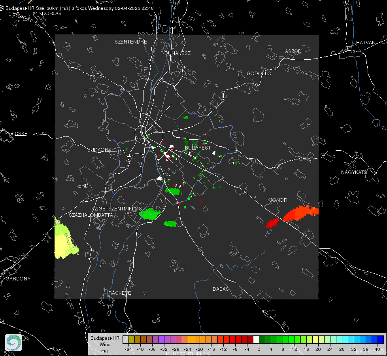Screen dimensions: 387x356
Task: Select the white zero-velocity swatch in the legend
Action: point(256,339)
